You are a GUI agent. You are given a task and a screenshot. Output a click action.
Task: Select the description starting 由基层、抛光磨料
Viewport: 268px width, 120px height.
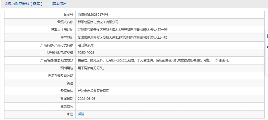click(x=153, y=60)
